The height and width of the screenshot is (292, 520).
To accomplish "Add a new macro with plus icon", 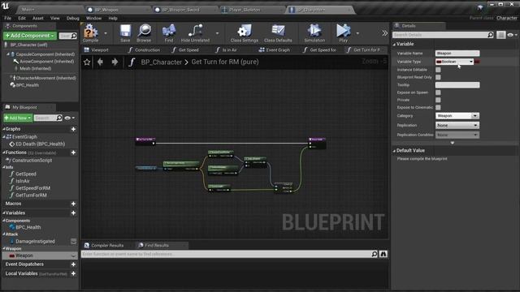I will [73, 204].
